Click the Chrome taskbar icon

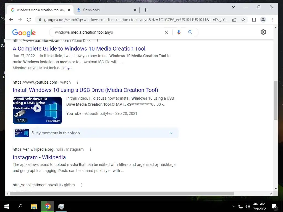48,206
